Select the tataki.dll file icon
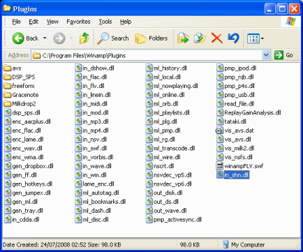 [220, 121]
